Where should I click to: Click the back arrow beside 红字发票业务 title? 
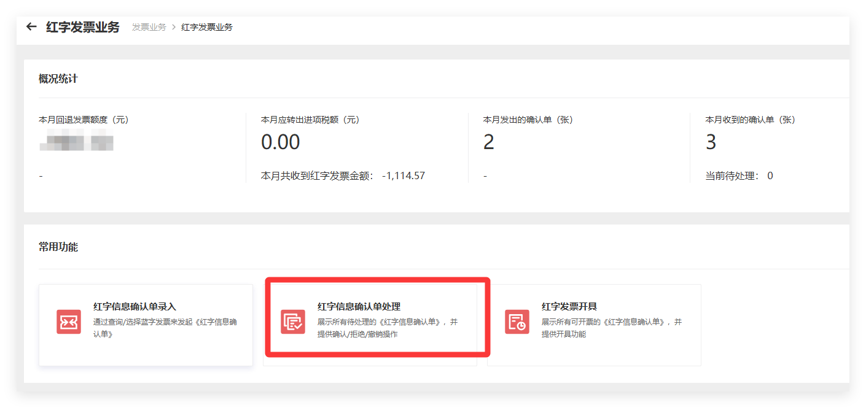pyautogui.click(x=31, y=27)
